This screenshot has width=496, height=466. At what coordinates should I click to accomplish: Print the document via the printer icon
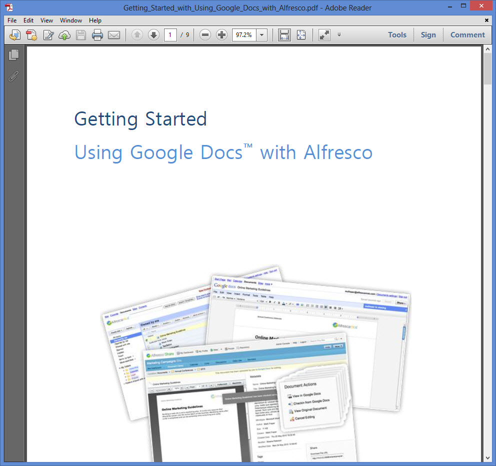[96, 35]
